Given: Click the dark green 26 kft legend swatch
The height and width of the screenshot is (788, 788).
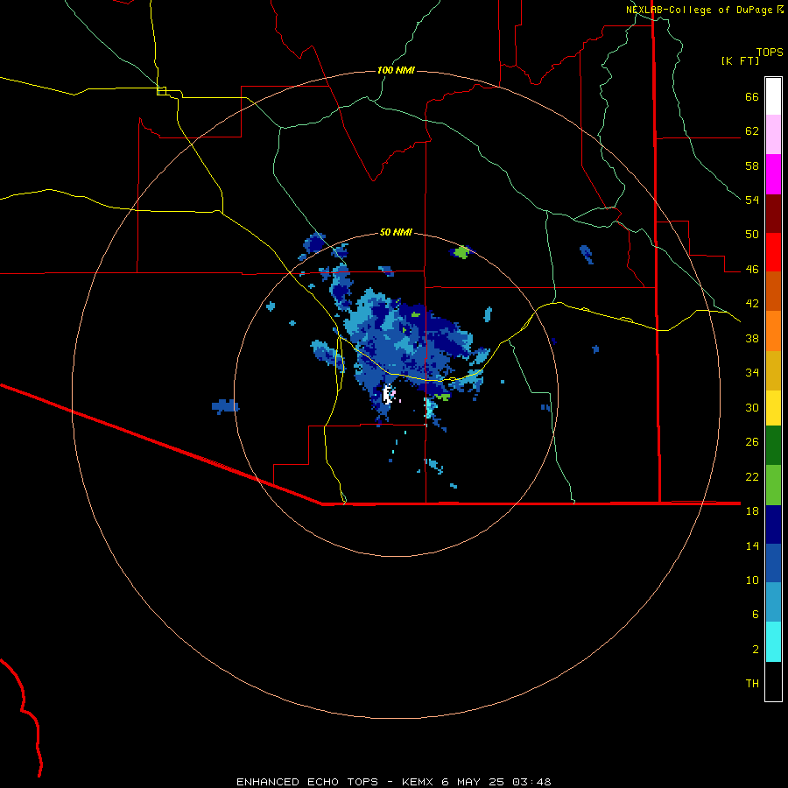Looking at the screenshot, I should click(773, 446).
